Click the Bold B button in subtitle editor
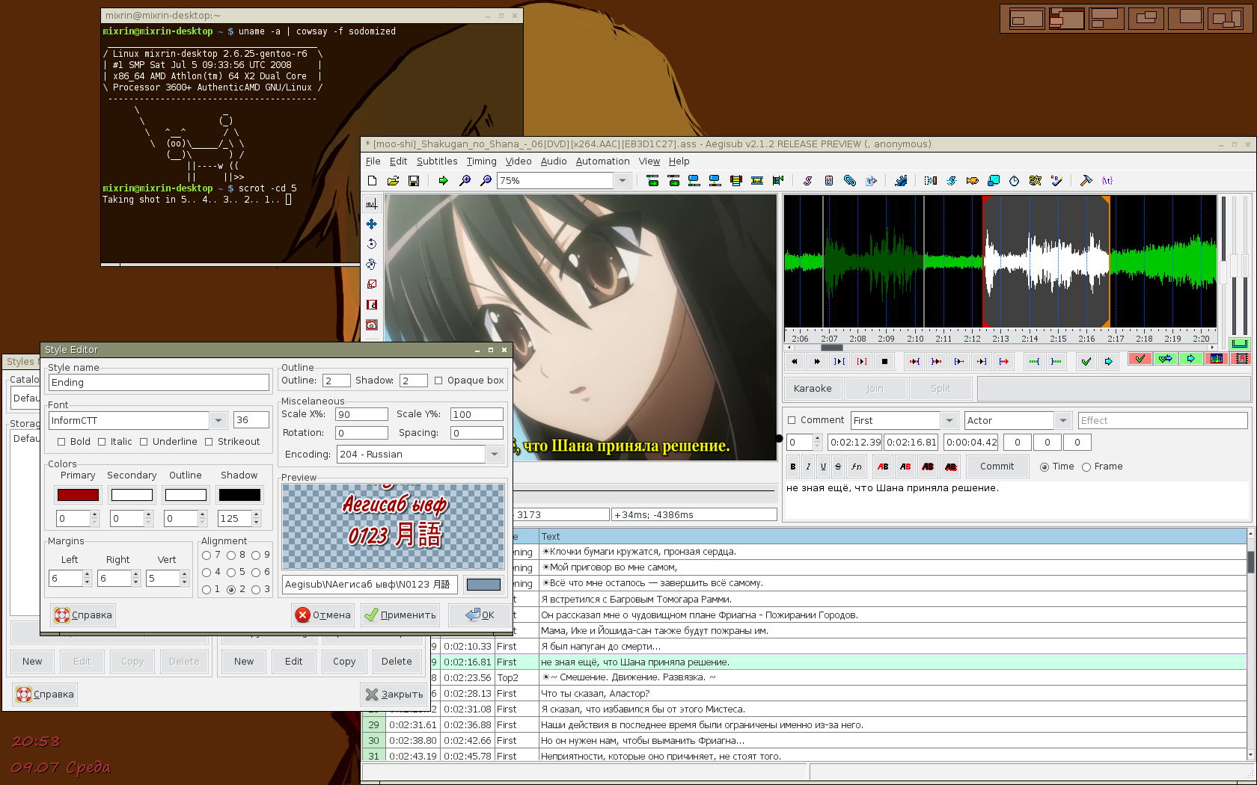Screen dimensions: 1257x785 point(793,467)
